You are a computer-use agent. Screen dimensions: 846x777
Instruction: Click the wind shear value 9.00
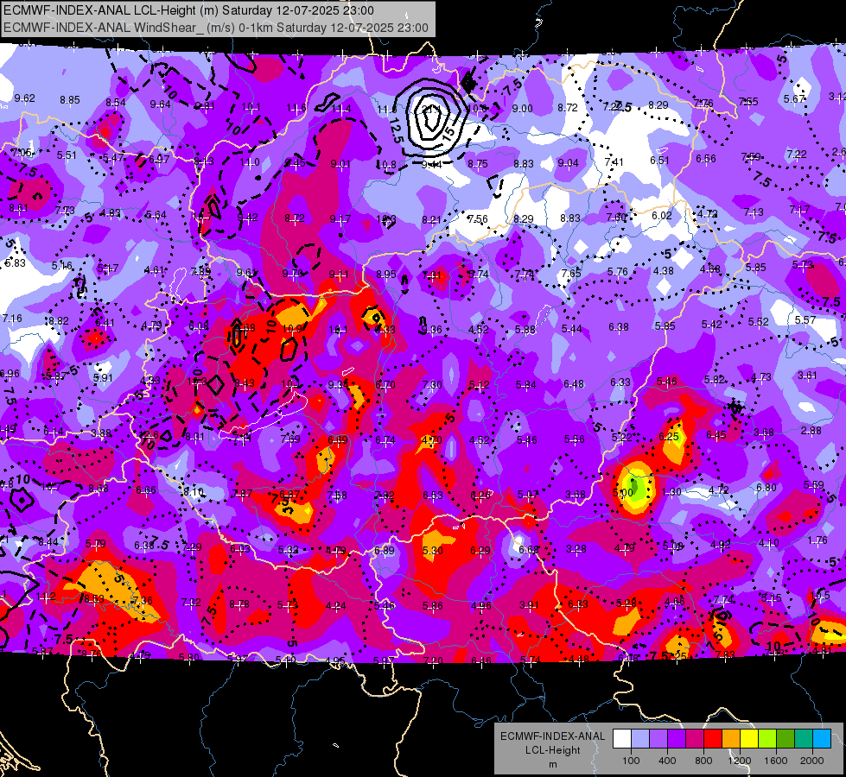coord(522,109)
